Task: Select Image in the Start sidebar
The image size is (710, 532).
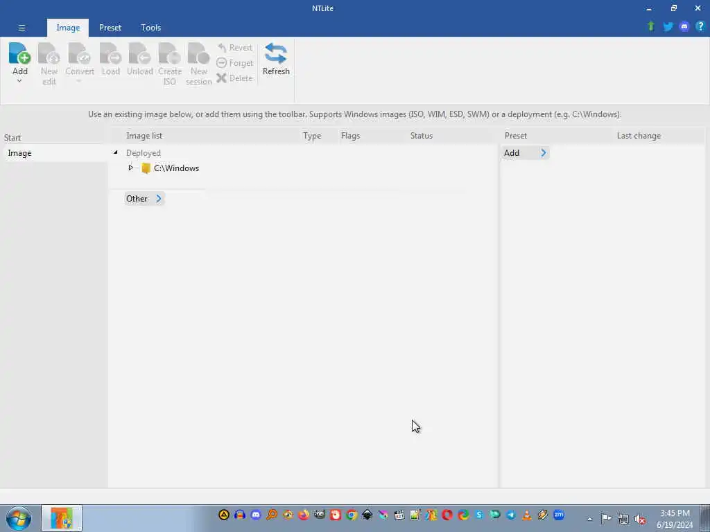Action: click(x=19, y=153)
